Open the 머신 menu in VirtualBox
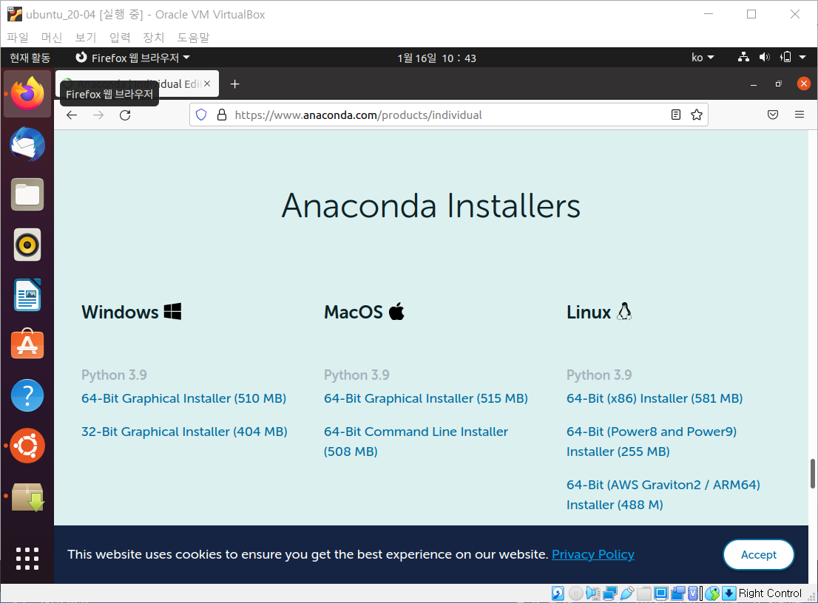 pyautogui.click(x=52, y=38)
